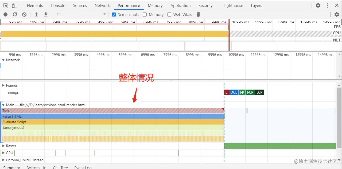Click the LCP timing marker

coord(259,92)
